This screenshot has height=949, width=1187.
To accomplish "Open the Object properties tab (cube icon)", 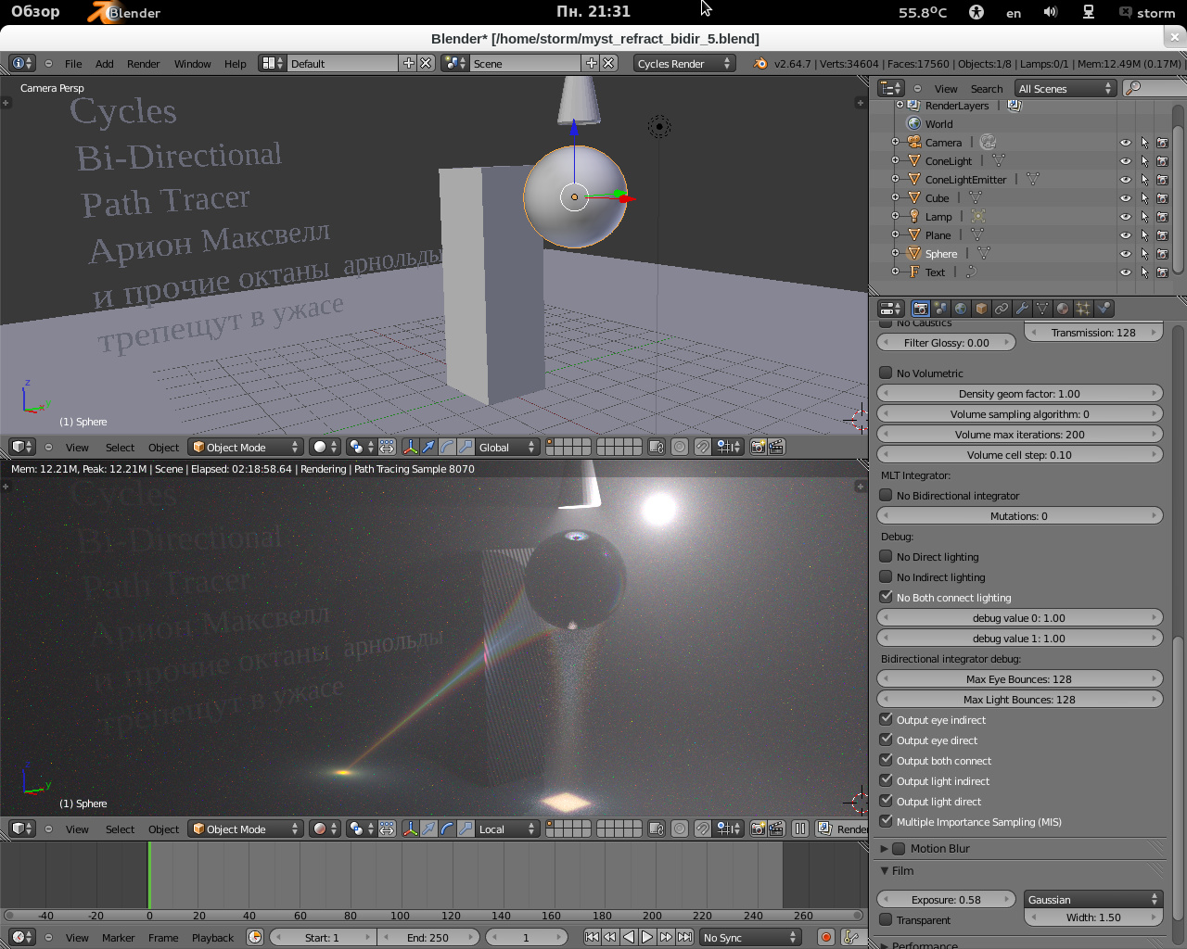I will 981,309.
